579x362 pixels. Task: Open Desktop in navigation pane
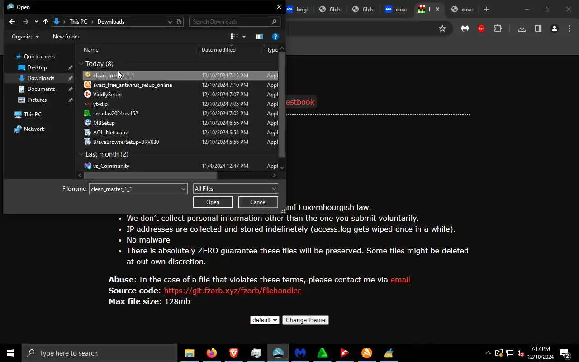[37, 67]
